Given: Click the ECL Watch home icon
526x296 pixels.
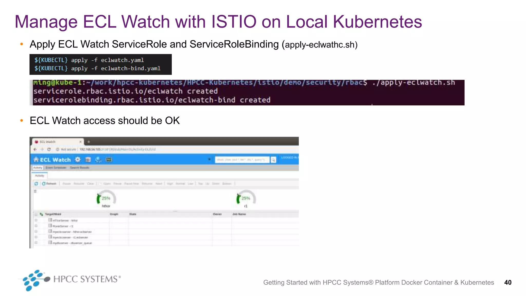Looking at the screenshot, I should tap(36, 160).
